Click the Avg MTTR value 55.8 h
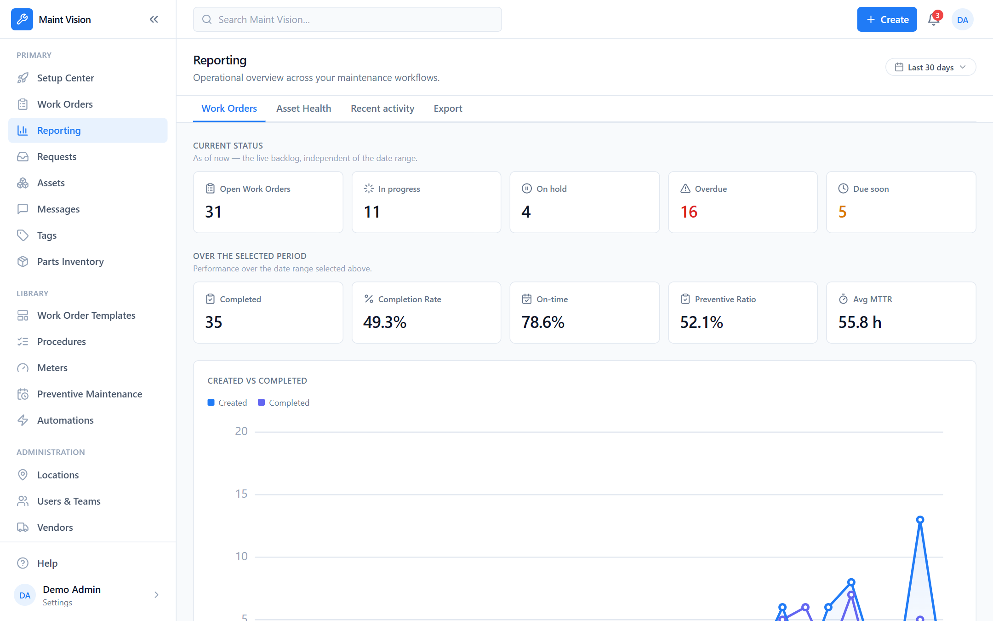The height and width of the screenshot is (621, 993). point(860,322)
